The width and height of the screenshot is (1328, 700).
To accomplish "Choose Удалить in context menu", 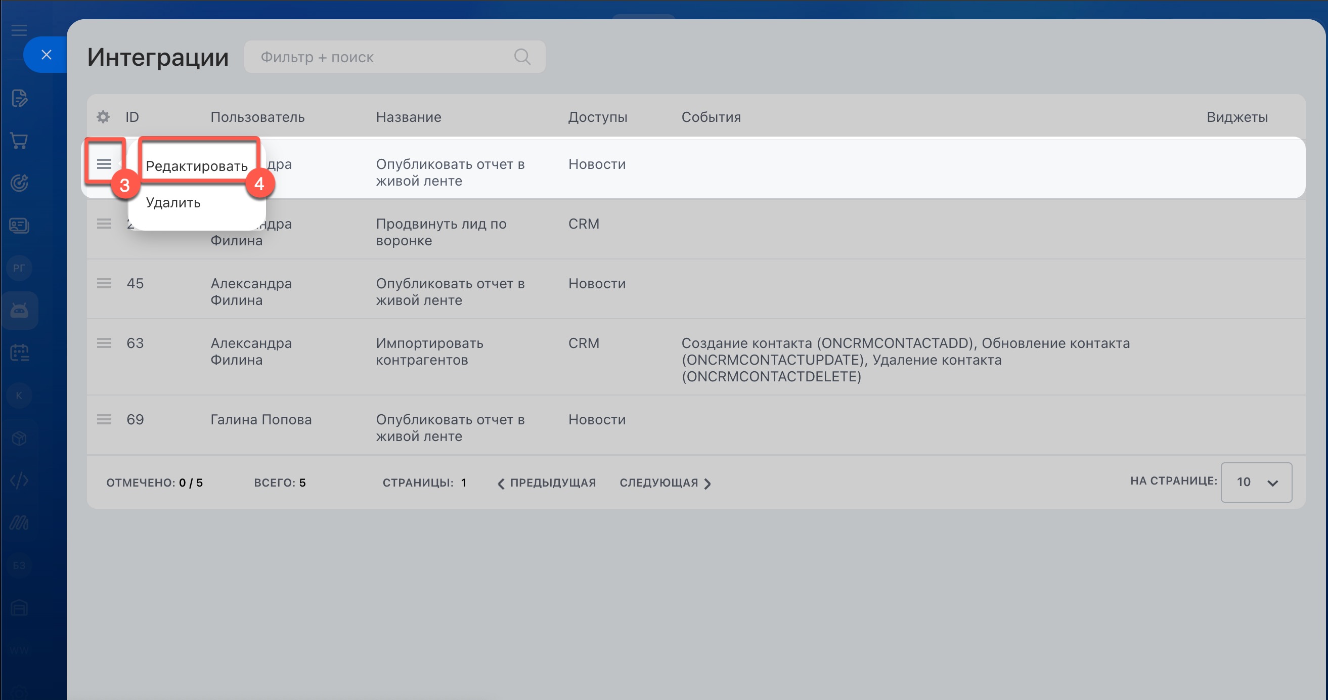I will (173, 203).
